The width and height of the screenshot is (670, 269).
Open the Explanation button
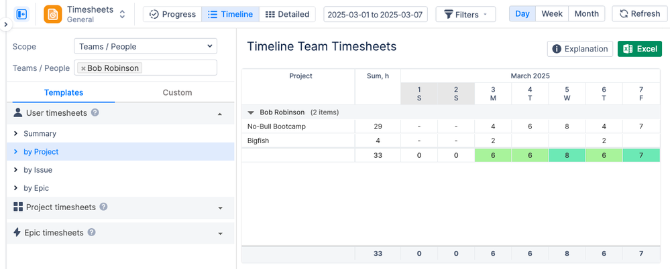coord(580,49)
